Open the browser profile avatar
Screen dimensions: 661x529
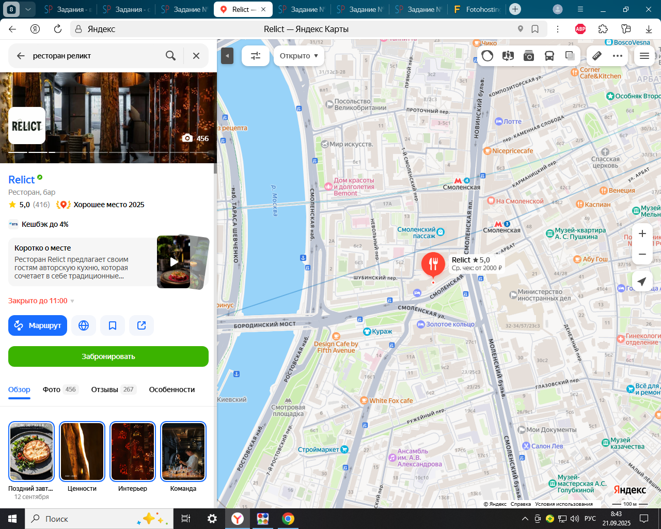pos(558,9)
